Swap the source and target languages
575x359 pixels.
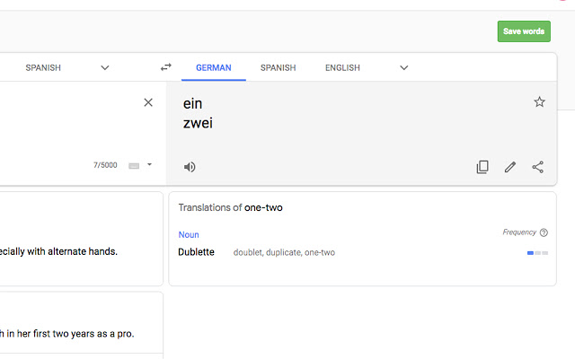tap(165, 67)
